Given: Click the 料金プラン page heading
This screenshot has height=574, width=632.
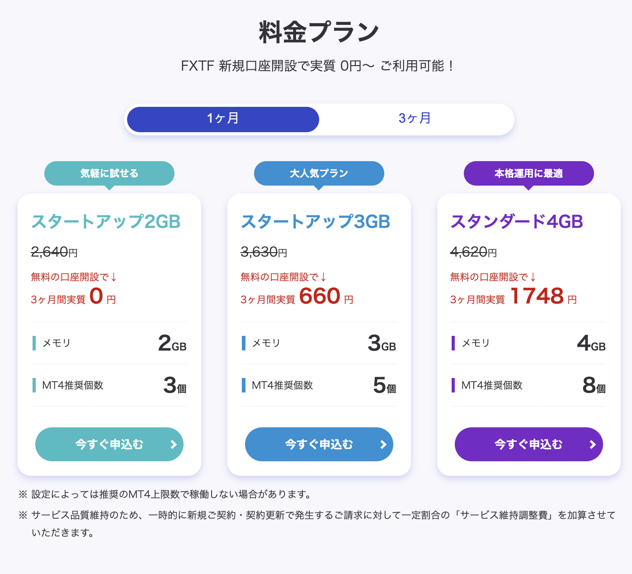Looking at the screenshot, I should [319, 32].
